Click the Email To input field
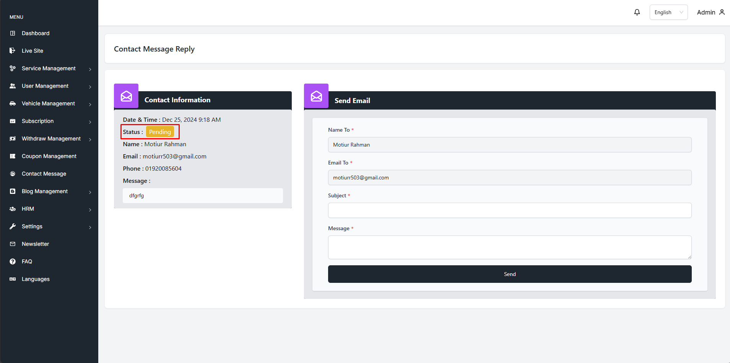Viewport: 730px width, 363px height. 510,177
